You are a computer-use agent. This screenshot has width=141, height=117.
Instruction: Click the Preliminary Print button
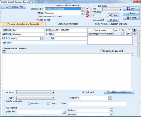point(14,7)
